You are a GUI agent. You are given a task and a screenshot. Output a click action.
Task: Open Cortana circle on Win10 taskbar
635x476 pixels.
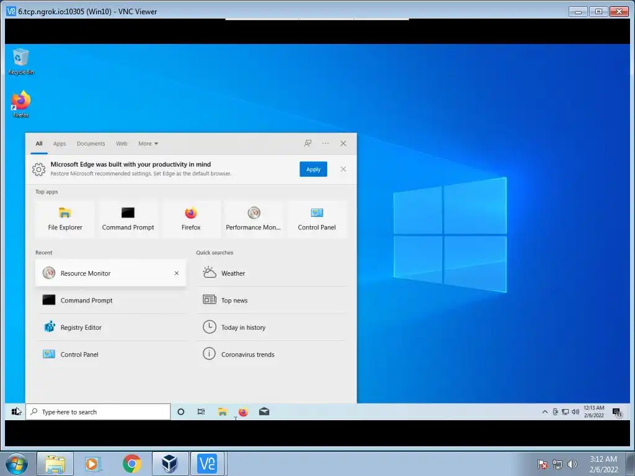(180, 412)
